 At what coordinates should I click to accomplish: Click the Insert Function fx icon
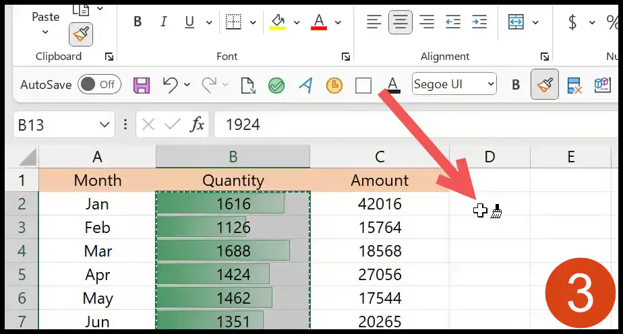197,125
